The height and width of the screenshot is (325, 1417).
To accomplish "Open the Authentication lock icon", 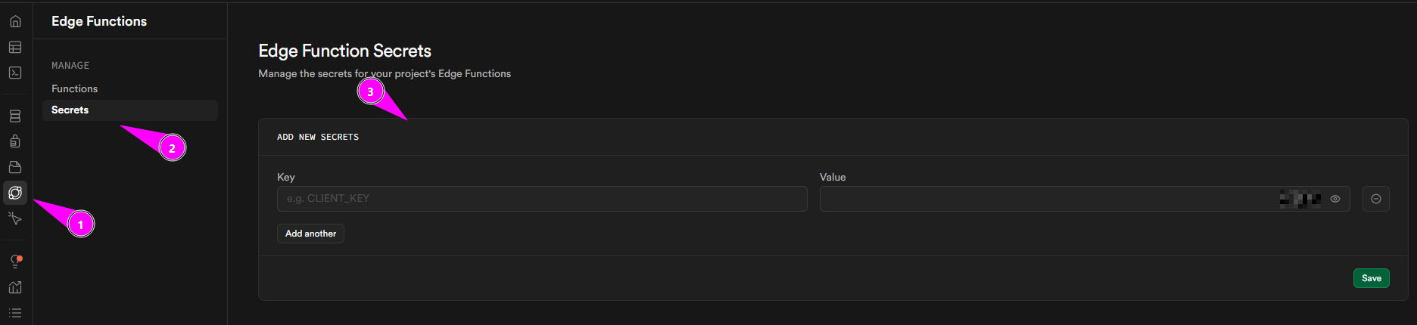I will [15, 141].
